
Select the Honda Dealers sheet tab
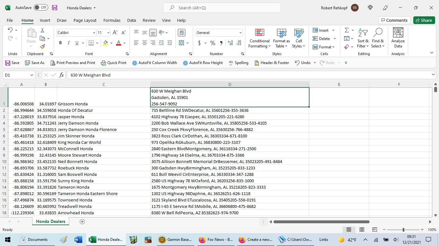pyautogui.click(x=50, y=222)
